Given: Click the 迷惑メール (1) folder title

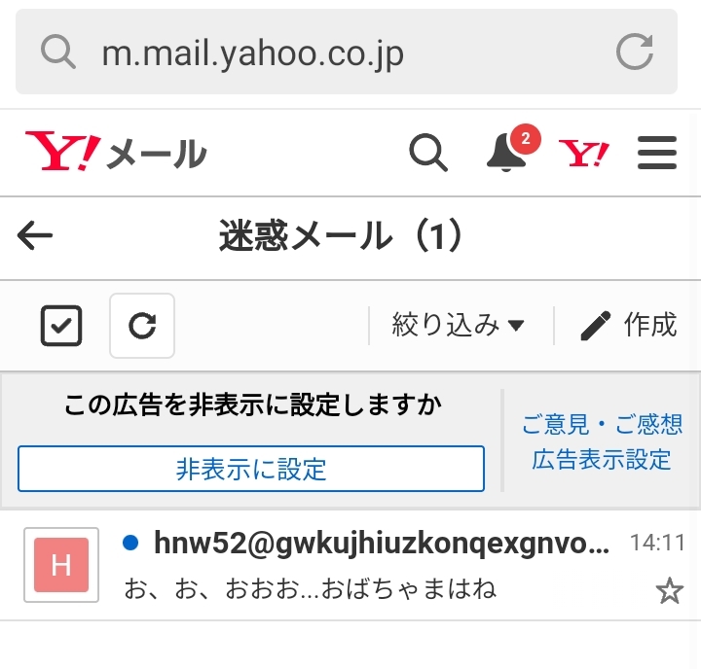Looking at the screenshot, I should click(342, 235).
